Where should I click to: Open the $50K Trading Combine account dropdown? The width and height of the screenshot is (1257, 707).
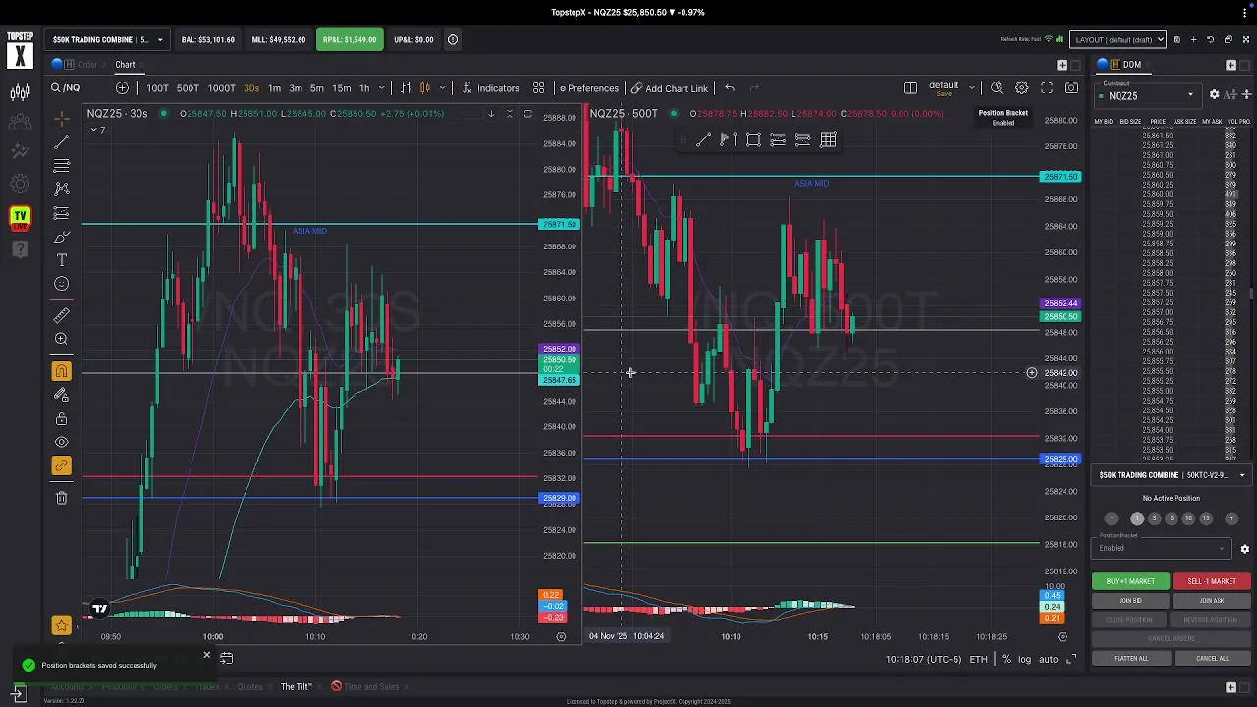click(x=108, y=40)
